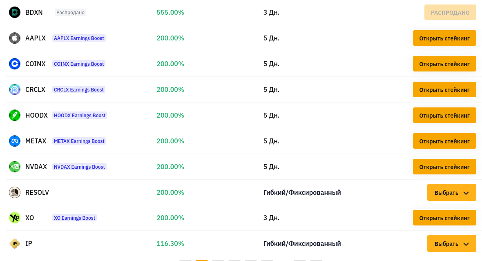Click the METAX Meta logo icon
Viewport: 482px width, 261px height.
[14, 141]
